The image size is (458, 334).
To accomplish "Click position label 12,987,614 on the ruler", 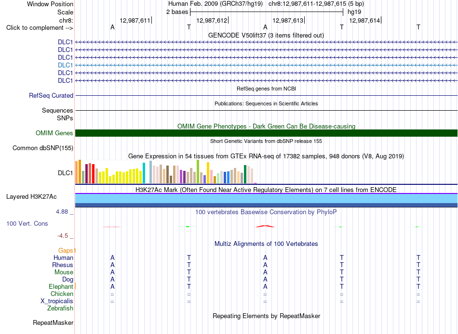I will (x=364, y=20).
